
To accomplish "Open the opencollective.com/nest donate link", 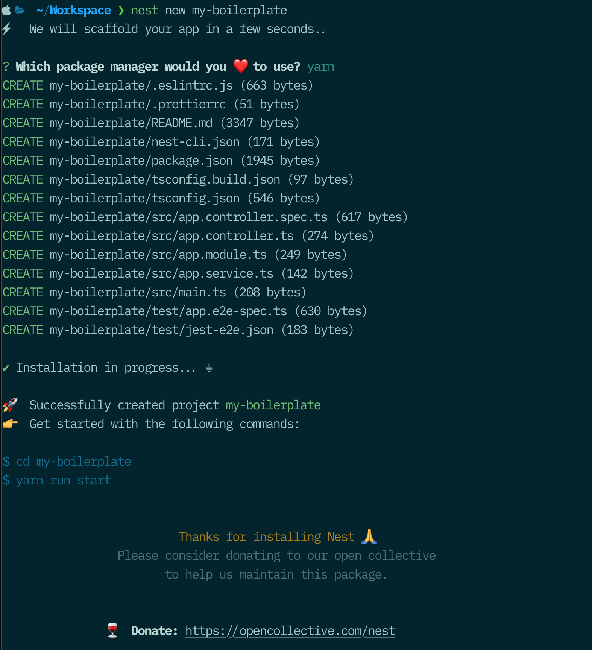I will pos(290,631).
